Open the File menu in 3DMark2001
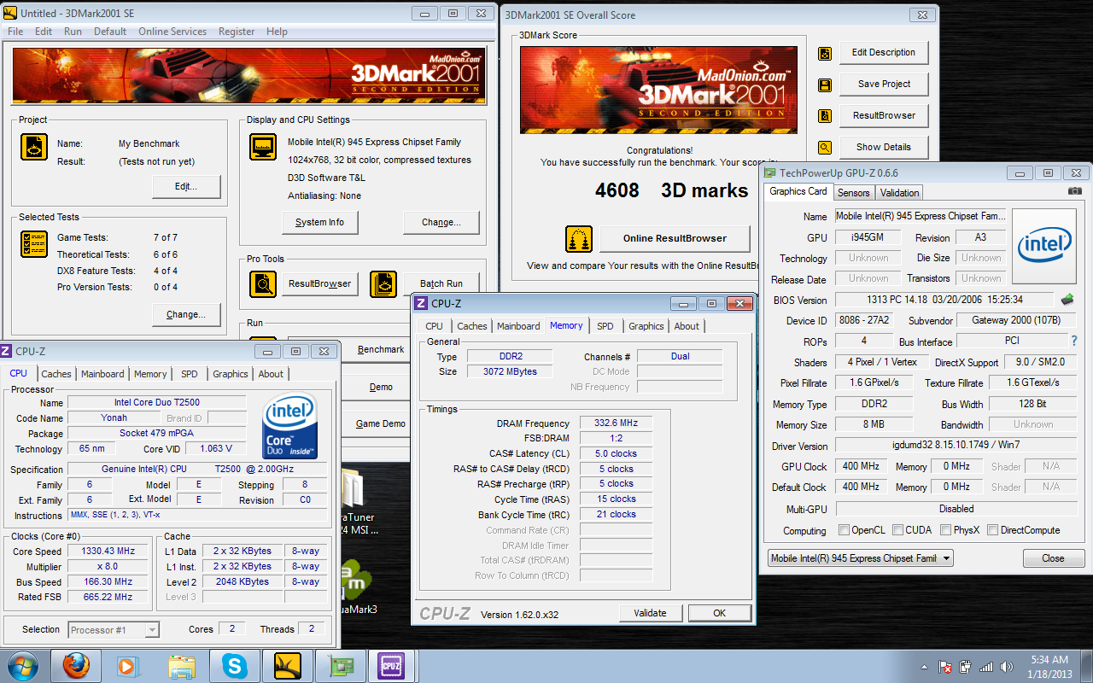Screen dimensions: 1093x683 pyautogui.click(x=15, y=32)
